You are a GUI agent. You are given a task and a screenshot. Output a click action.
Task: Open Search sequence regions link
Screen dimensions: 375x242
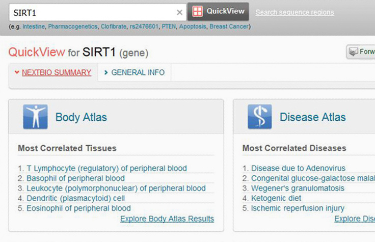[x=294, y=12]
